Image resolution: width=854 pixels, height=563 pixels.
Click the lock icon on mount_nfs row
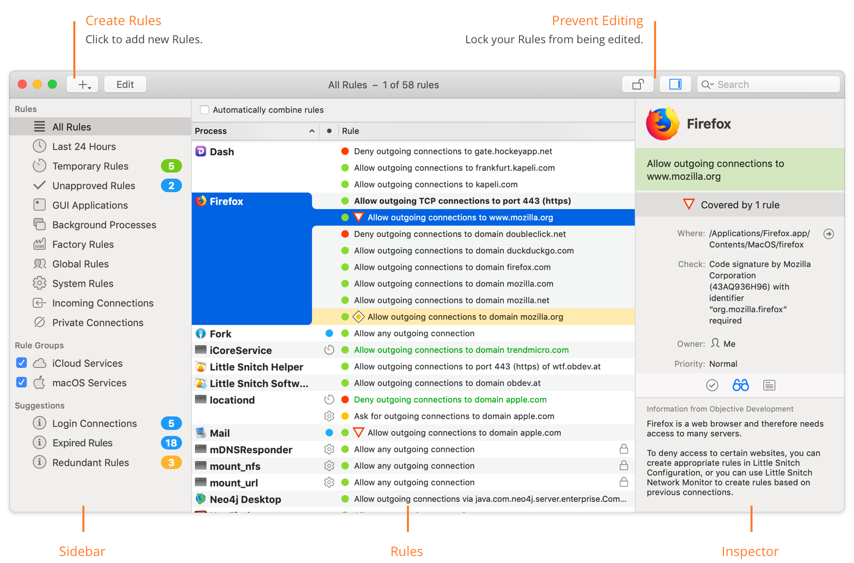click(623, 465)
